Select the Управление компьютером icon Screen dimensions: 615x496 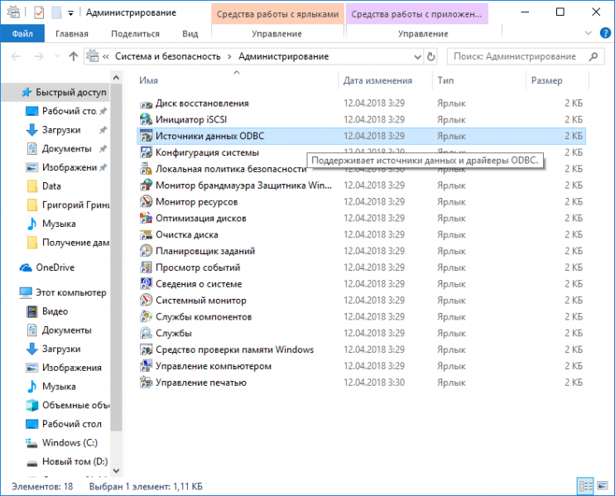146,366
